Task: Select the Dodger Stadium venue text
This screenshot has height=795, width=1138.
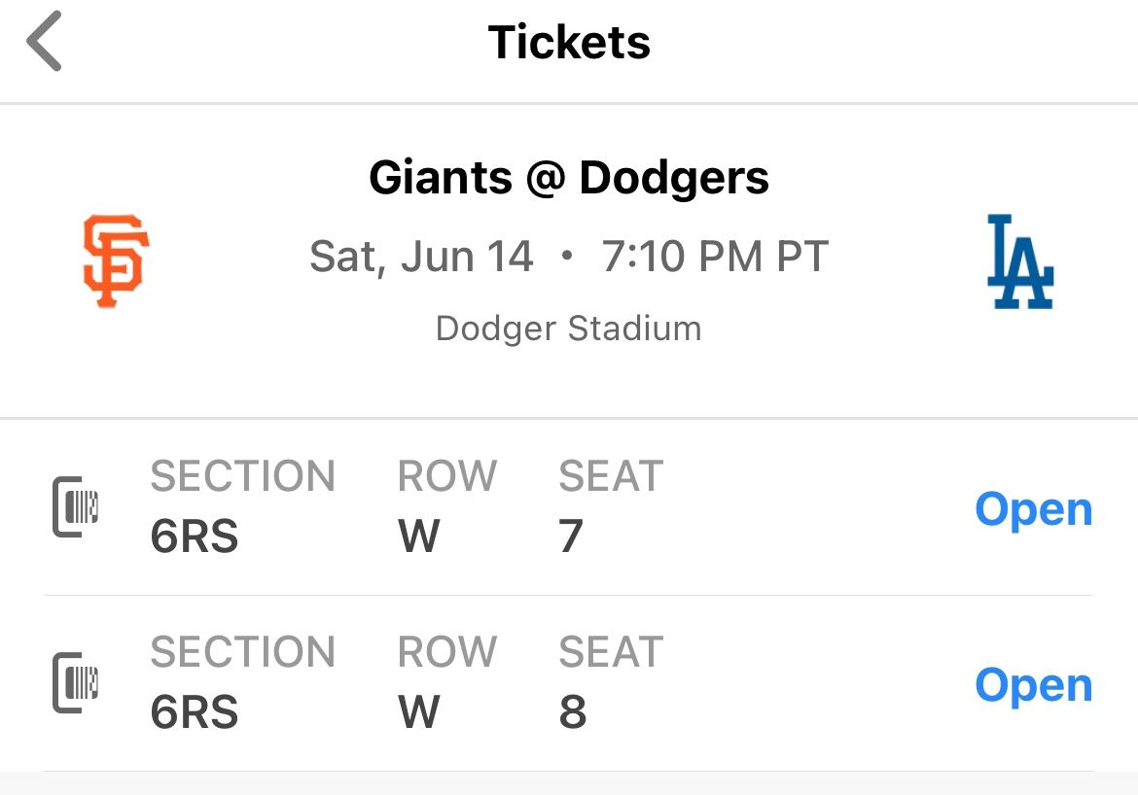Action: [x=568, y=328]
